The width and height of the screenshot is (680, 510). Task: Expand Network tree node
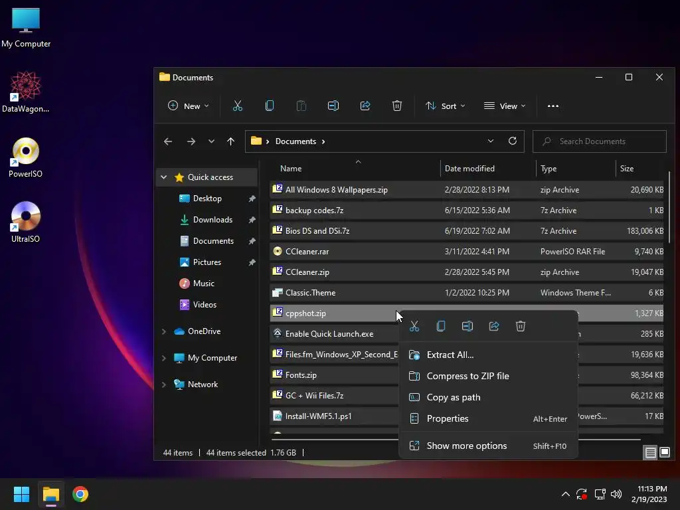pos(164,384)
